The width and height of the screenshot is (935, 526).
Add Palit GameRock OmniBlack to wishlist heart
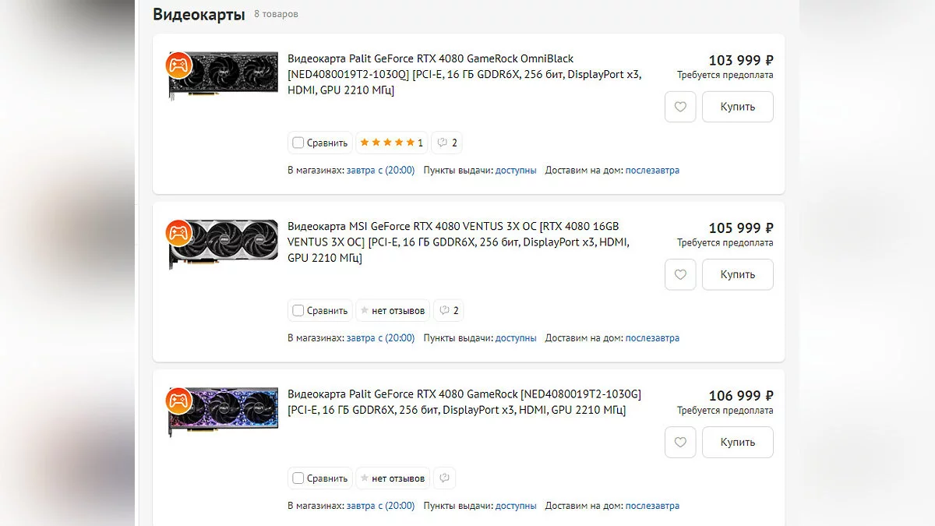coord(680,107)
